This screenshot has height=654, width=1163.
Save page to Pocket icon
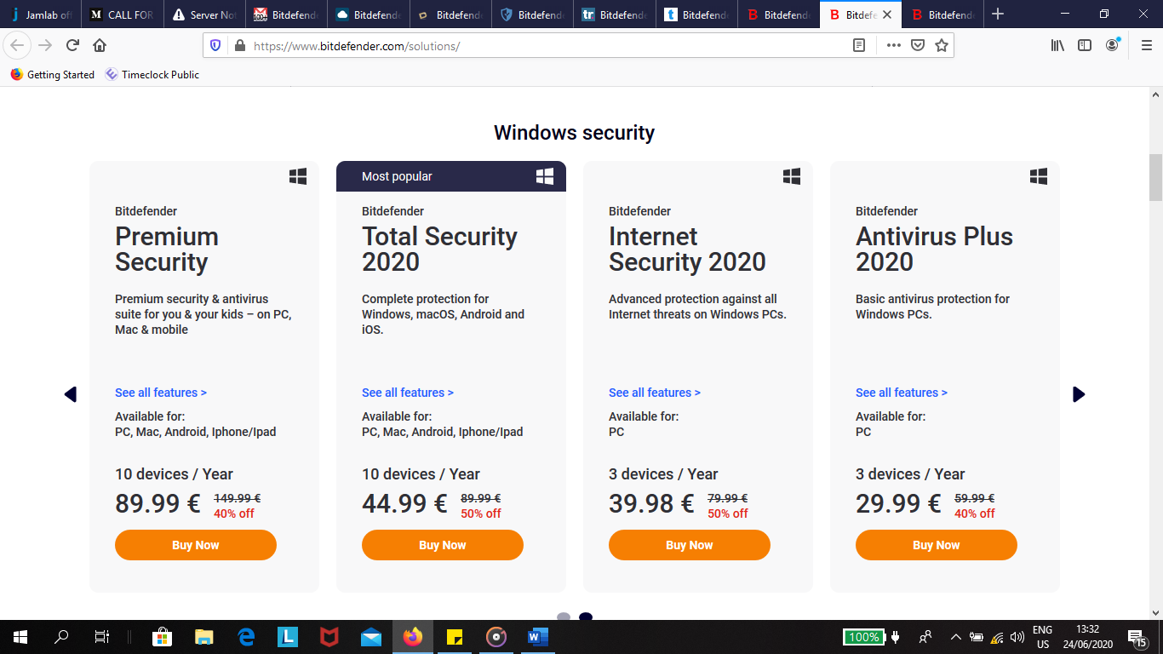[918, 45]
